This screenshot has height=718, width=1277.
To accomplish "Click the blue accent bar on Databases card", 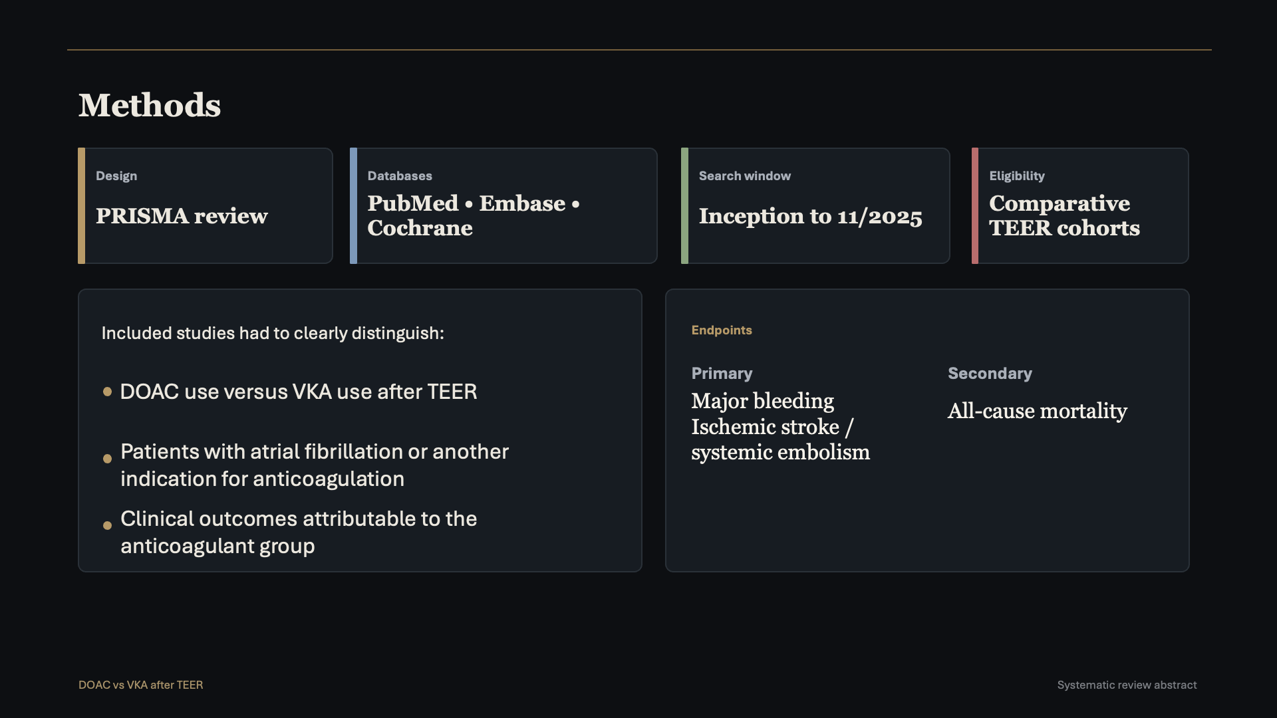I will pyautogui.click(x=353, y=206).
